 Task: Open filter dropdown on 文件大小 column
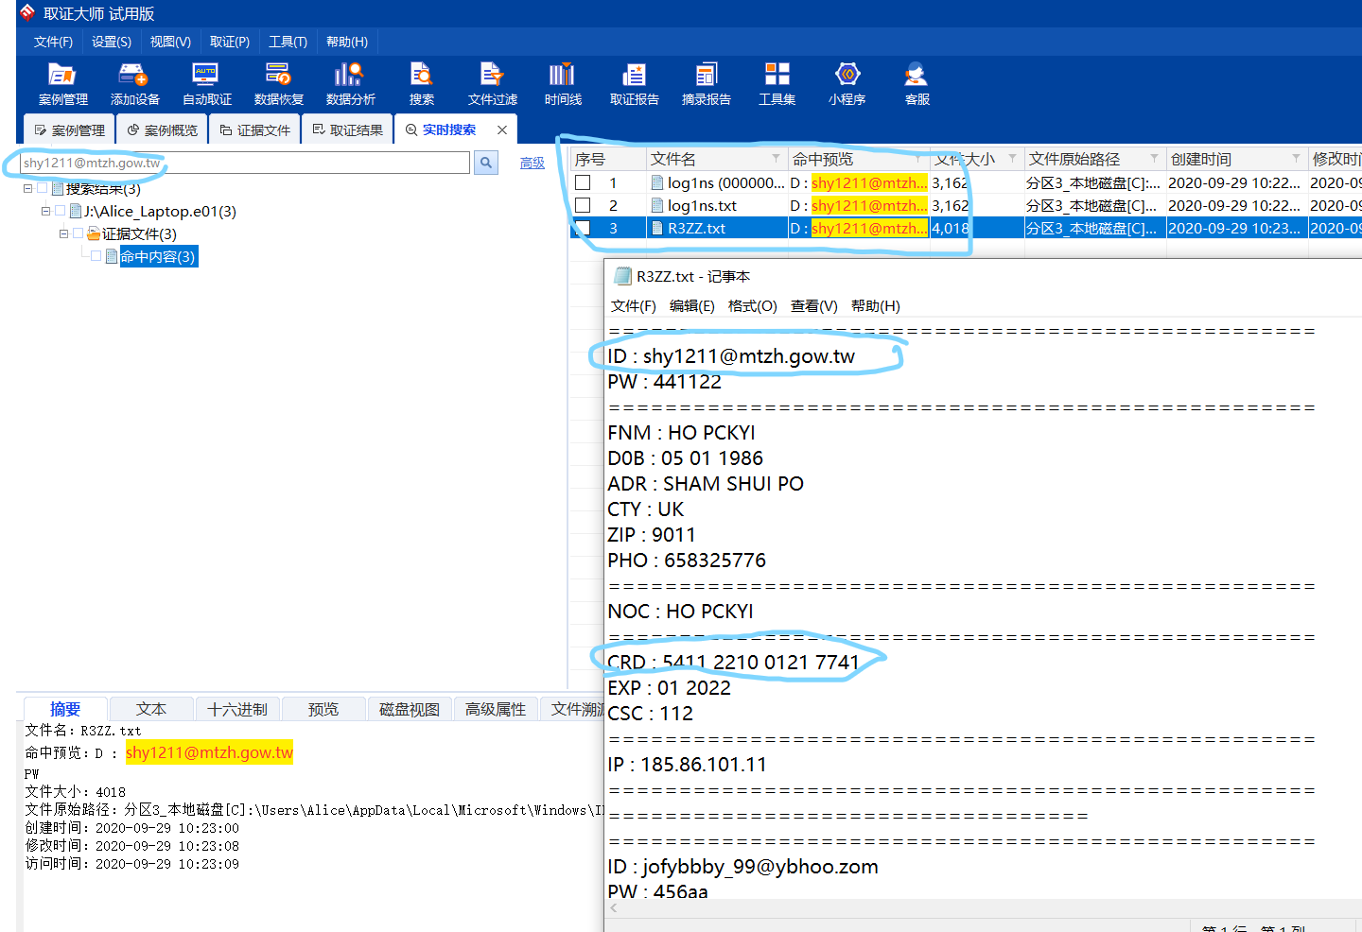tap(1012, 159)
